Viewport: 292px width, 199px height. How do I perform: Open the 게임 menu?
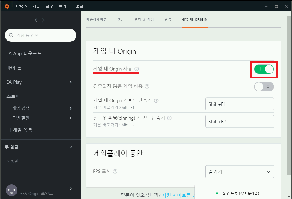36,6
